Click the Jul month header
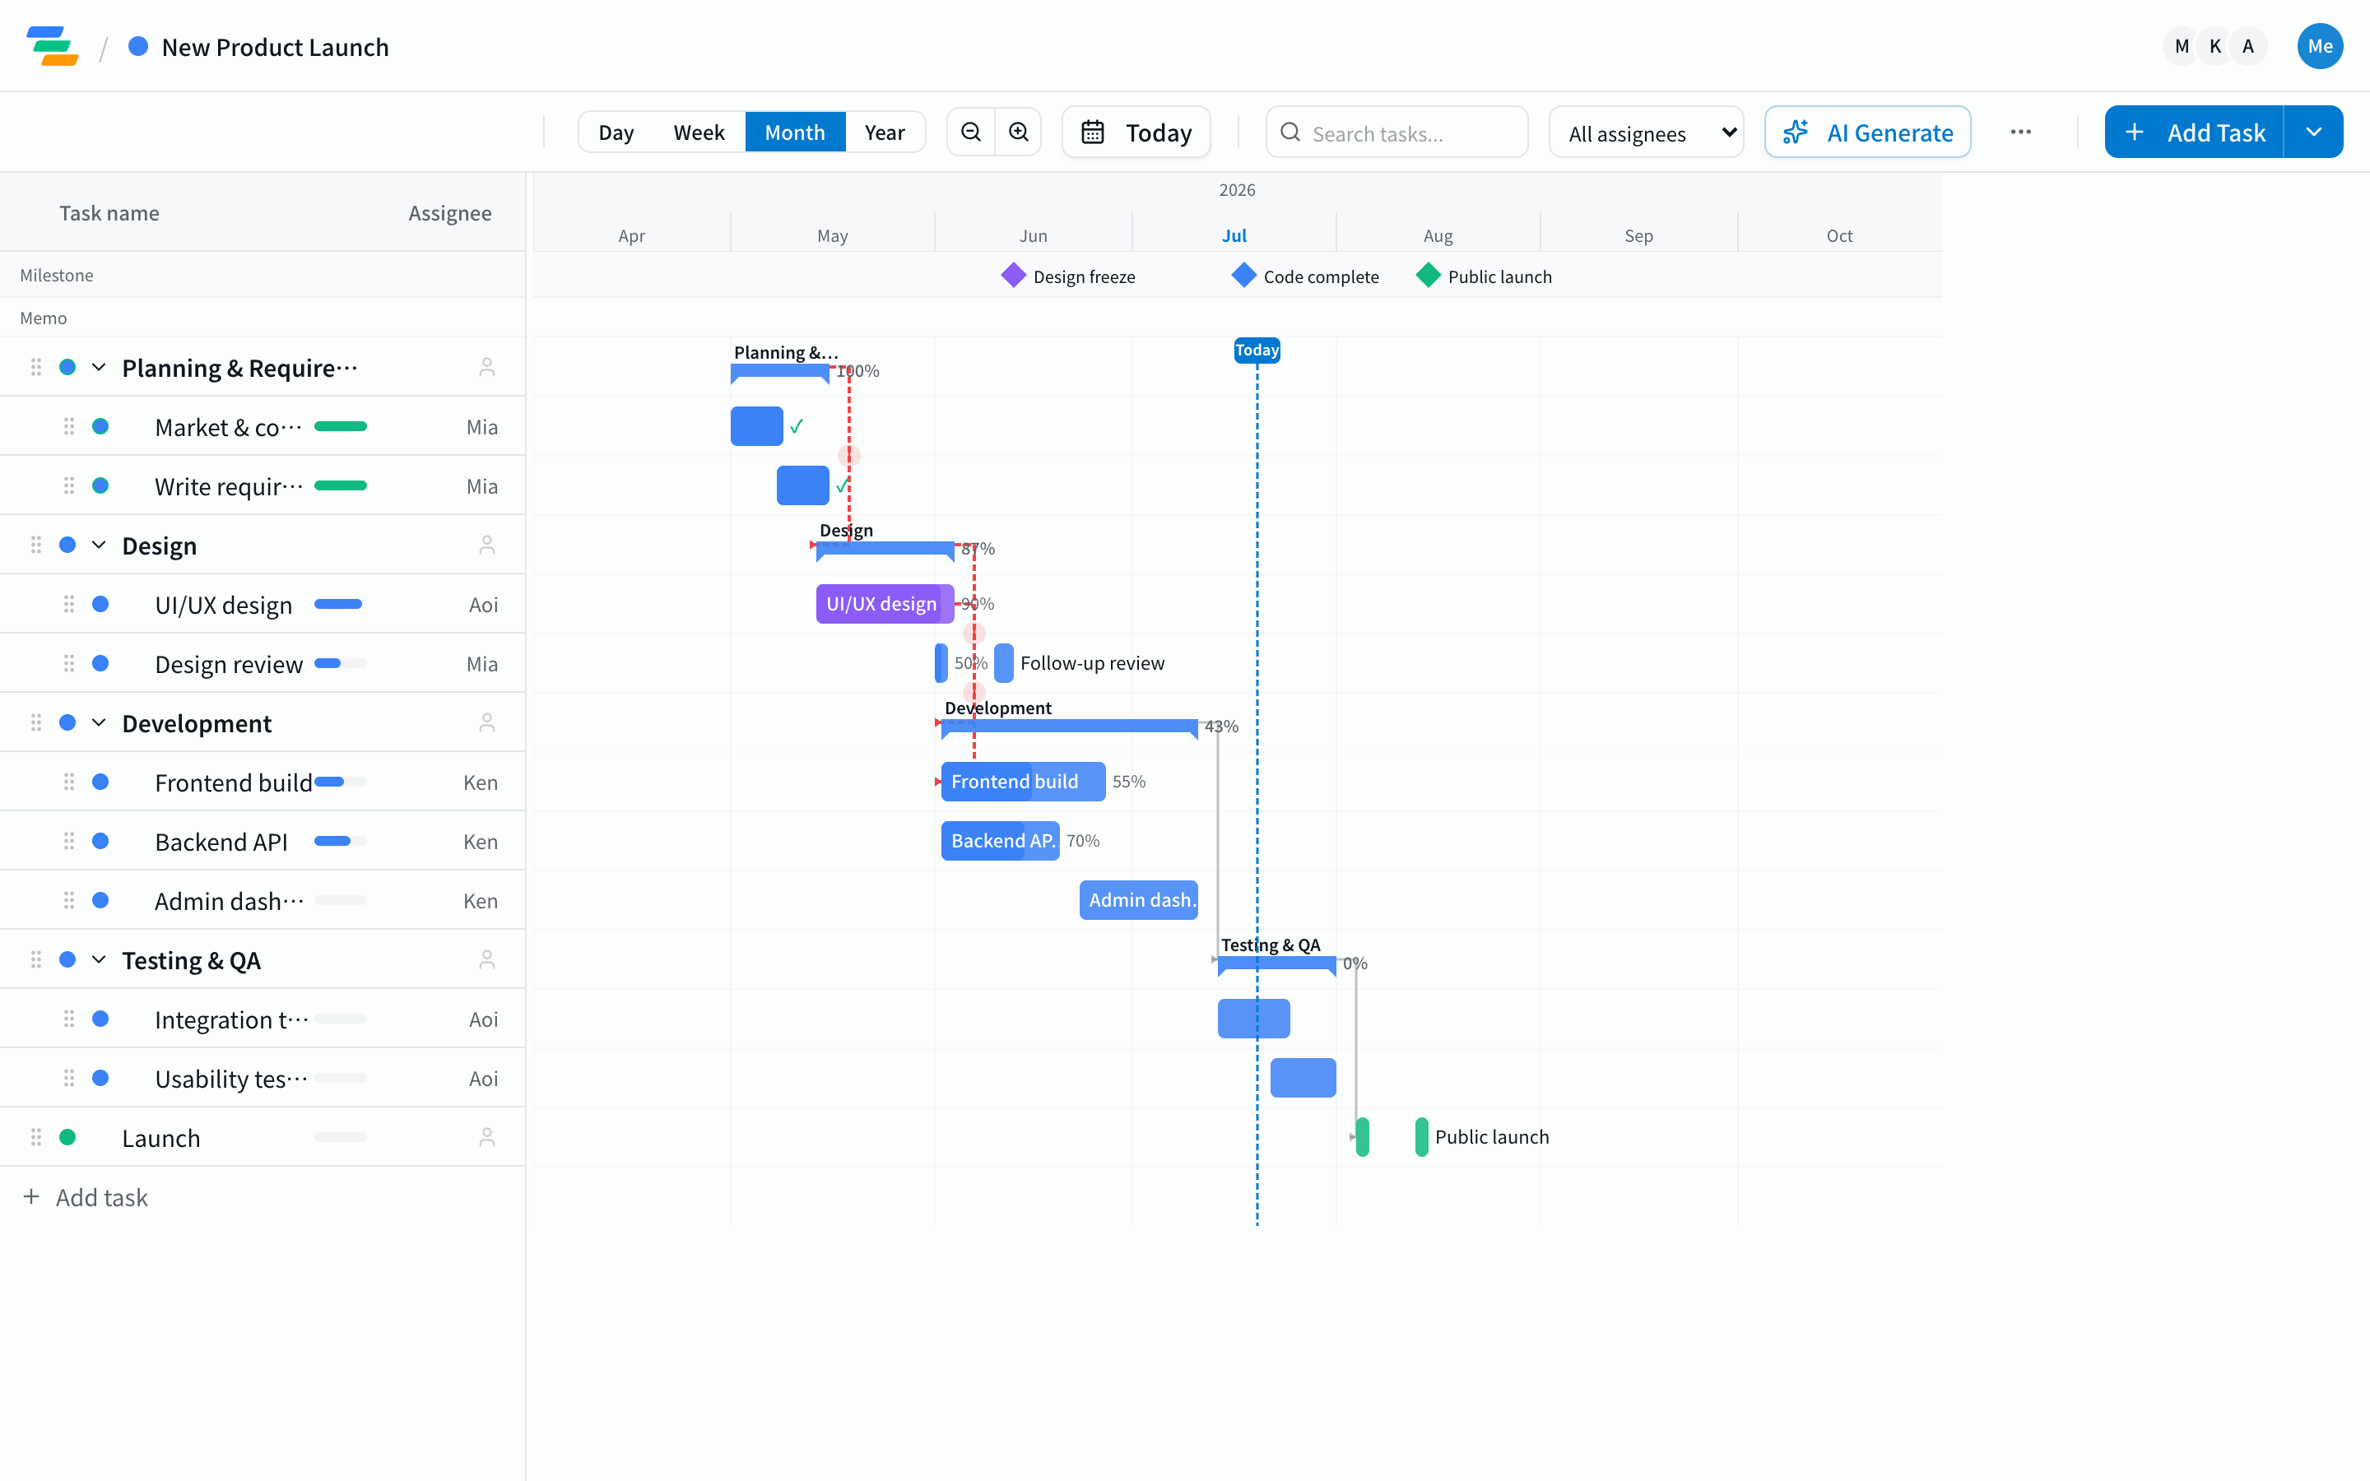Screen dimensions: 2370x1481 tap(1234, 235)
